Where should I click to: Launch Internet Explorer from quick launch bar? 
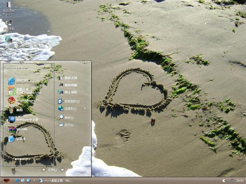pyautogui.click(x=17, y=181)
